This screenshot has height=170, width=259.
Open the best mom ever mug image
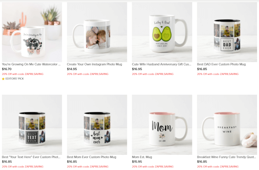click(x=97, y=125)
